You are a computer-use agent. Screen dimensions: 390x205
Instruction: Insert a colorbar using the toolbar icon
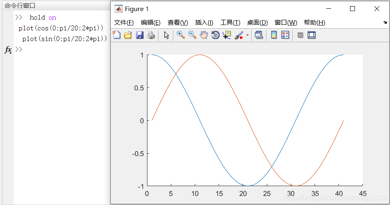[274, 35]
